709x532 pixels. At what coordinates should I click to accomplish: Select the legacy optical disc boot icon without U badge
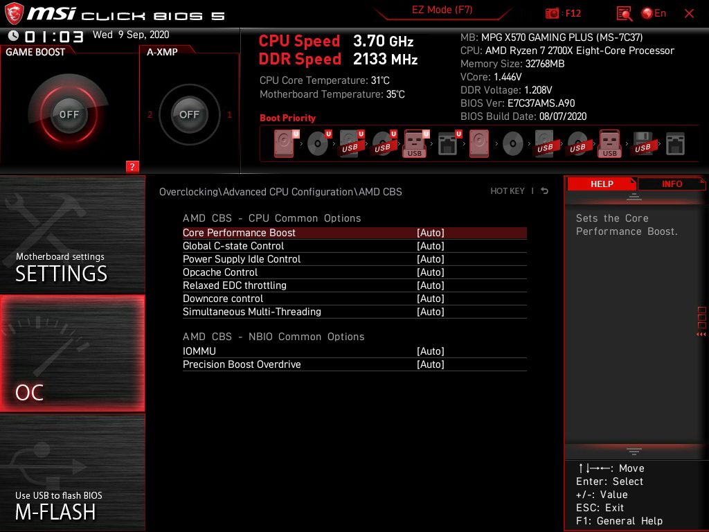click(513, 144)
